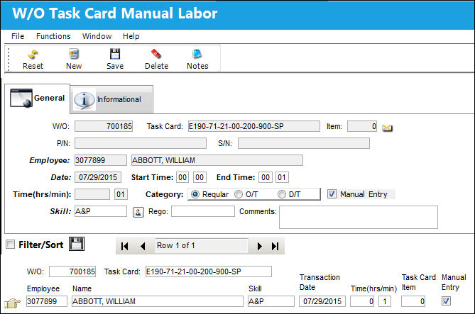Click the P/N input field
475x314 pixels.
(x=141, y=143)
